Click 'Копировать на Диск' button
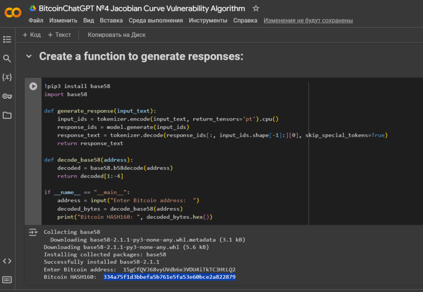The image size is (423, 292). tap(116, 35)
